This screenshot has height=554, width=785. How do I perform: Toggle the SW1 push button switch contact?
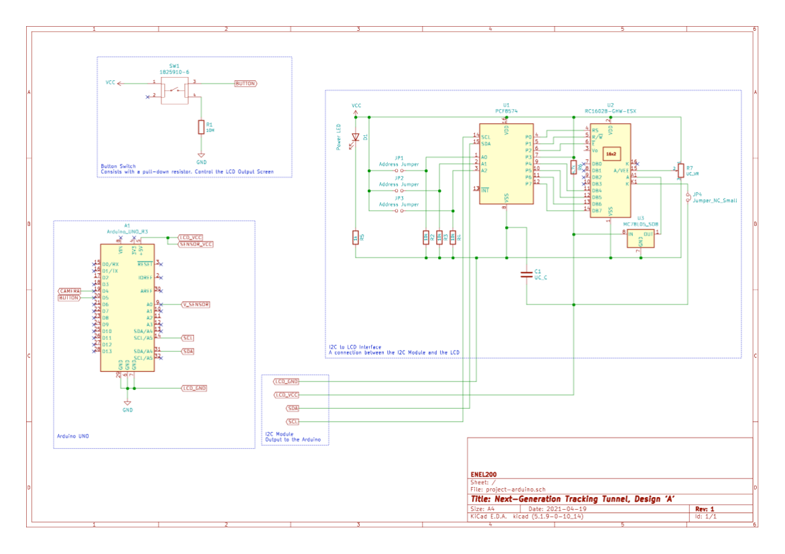173,89
